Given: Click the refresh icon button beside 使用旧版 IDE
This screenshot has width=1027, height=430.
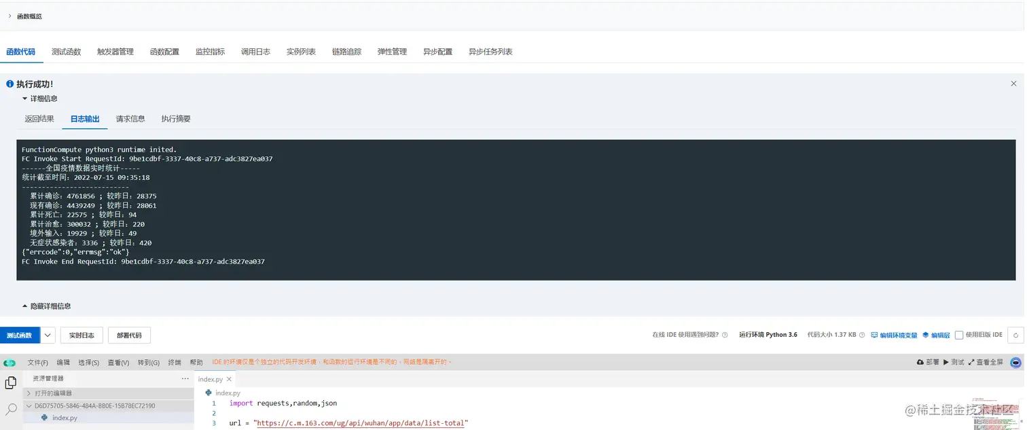Looking at the screenshot, I should pos(1016,335).
